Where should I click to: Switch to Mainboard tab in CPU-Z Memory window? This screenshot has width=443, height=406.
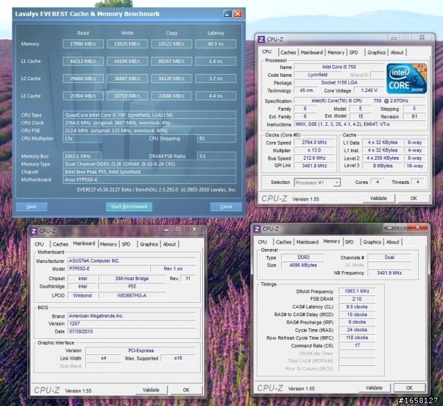click(x=307, y=242)
